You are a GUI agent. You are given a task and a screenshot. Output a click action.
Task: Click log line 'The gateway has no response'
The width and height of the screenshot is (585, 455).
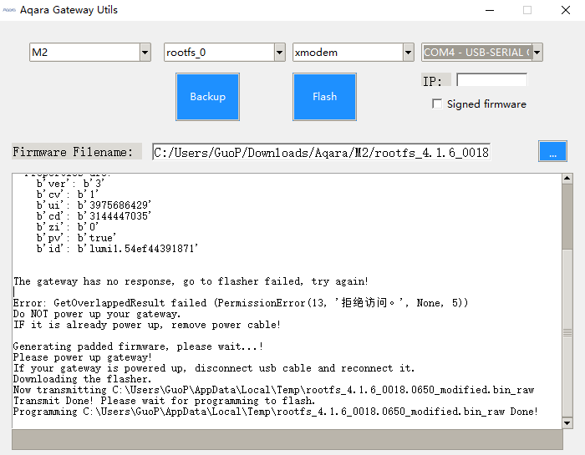(191, 281)
